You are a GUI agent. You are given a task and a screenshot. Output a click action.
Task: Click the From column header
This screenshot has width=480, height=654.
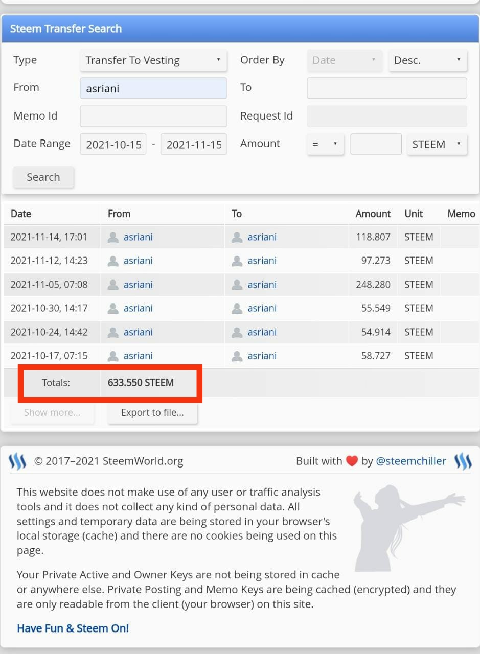coord(119,214)
